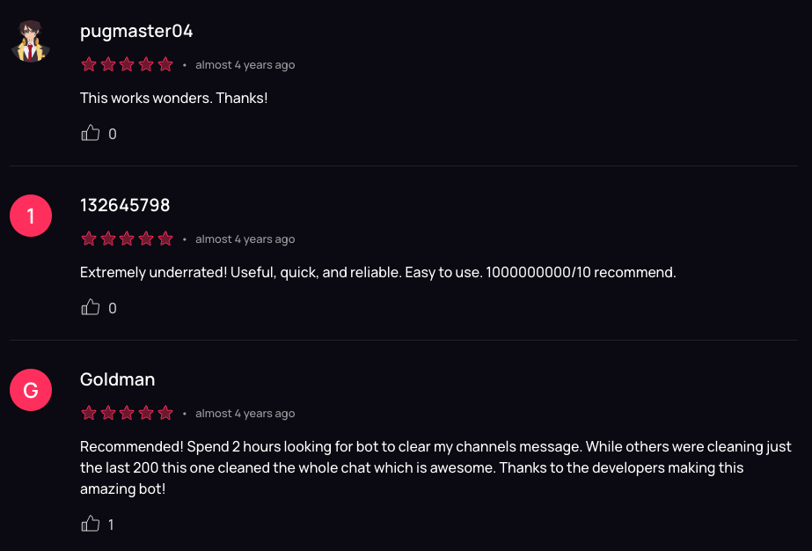The image size is (812, 551).
Task: Open the pugmaster04 username profile link
Action: click(135, 30)
